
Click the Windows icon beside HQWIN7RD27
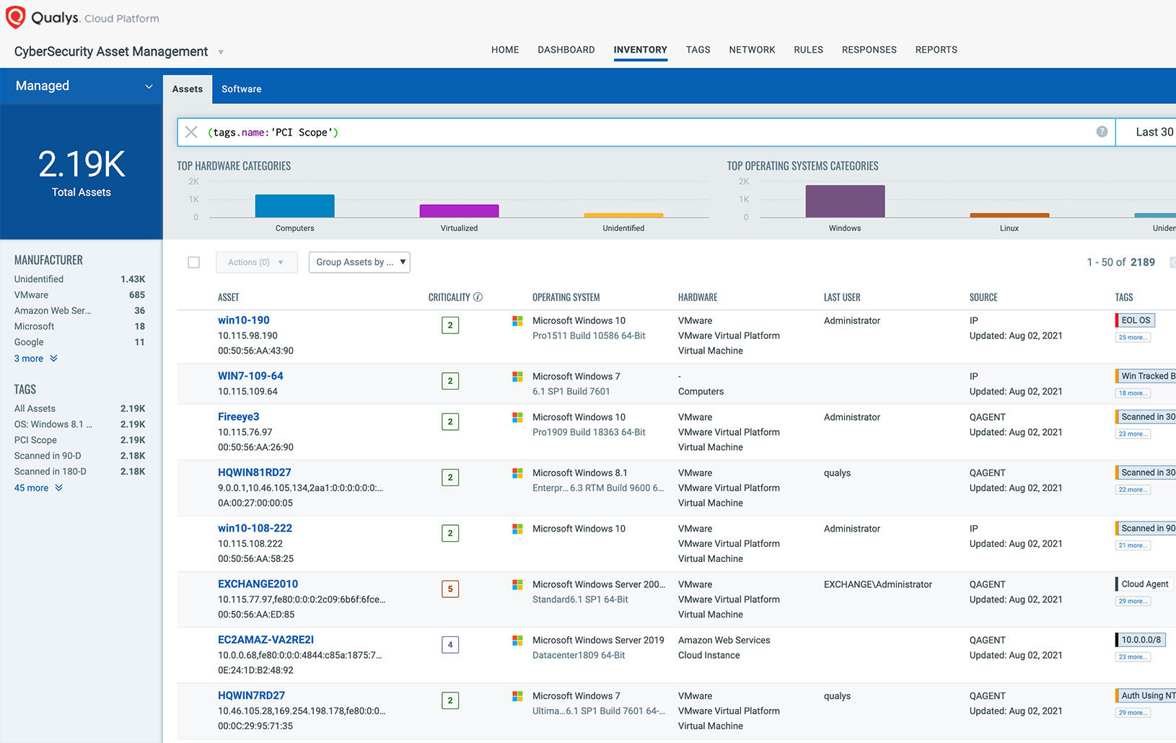[517, 695]
